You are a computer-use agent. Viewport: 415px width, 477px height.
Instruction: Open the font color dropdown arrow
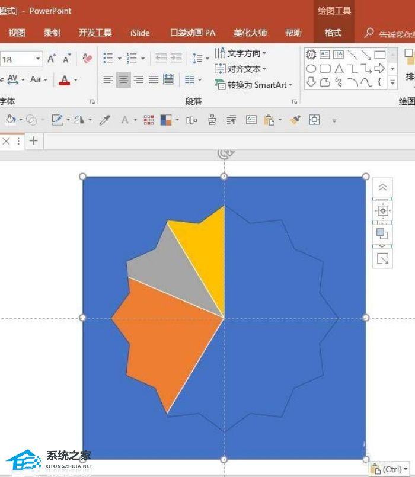coord(76,80)
